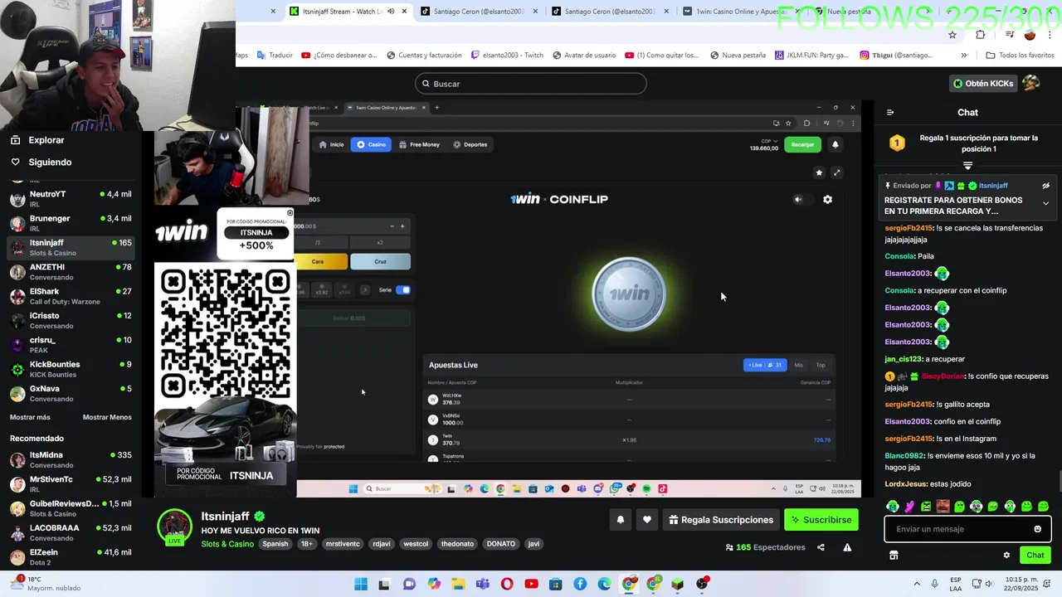Open the KickBounties channel
1062x597 pixels.
[x=71, y=369]
